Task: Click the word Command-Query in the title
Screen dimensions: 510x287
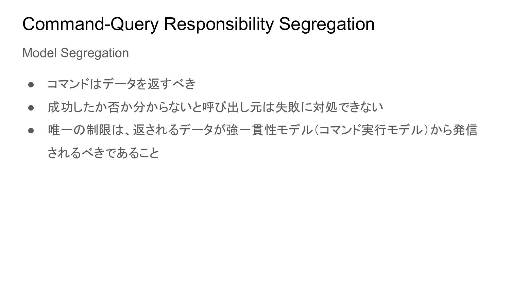Action: 90,24
